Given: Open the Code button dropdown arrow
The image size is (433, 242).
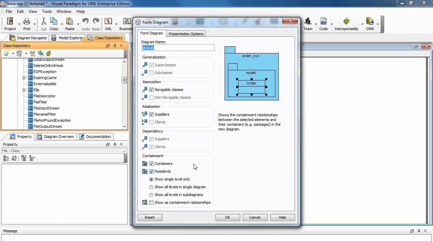Looking at the screenshot, I should pos(332,24).
